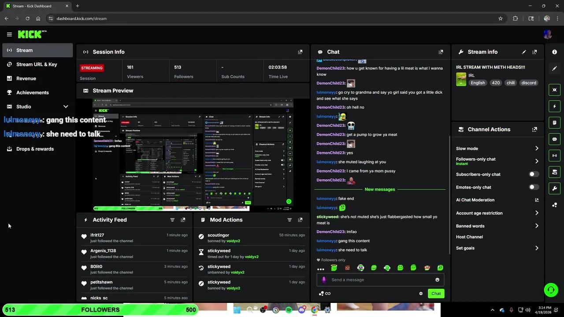Open the info icon at top of right sidebar
The image size is (564, 317).
click(x=554, y=52)
